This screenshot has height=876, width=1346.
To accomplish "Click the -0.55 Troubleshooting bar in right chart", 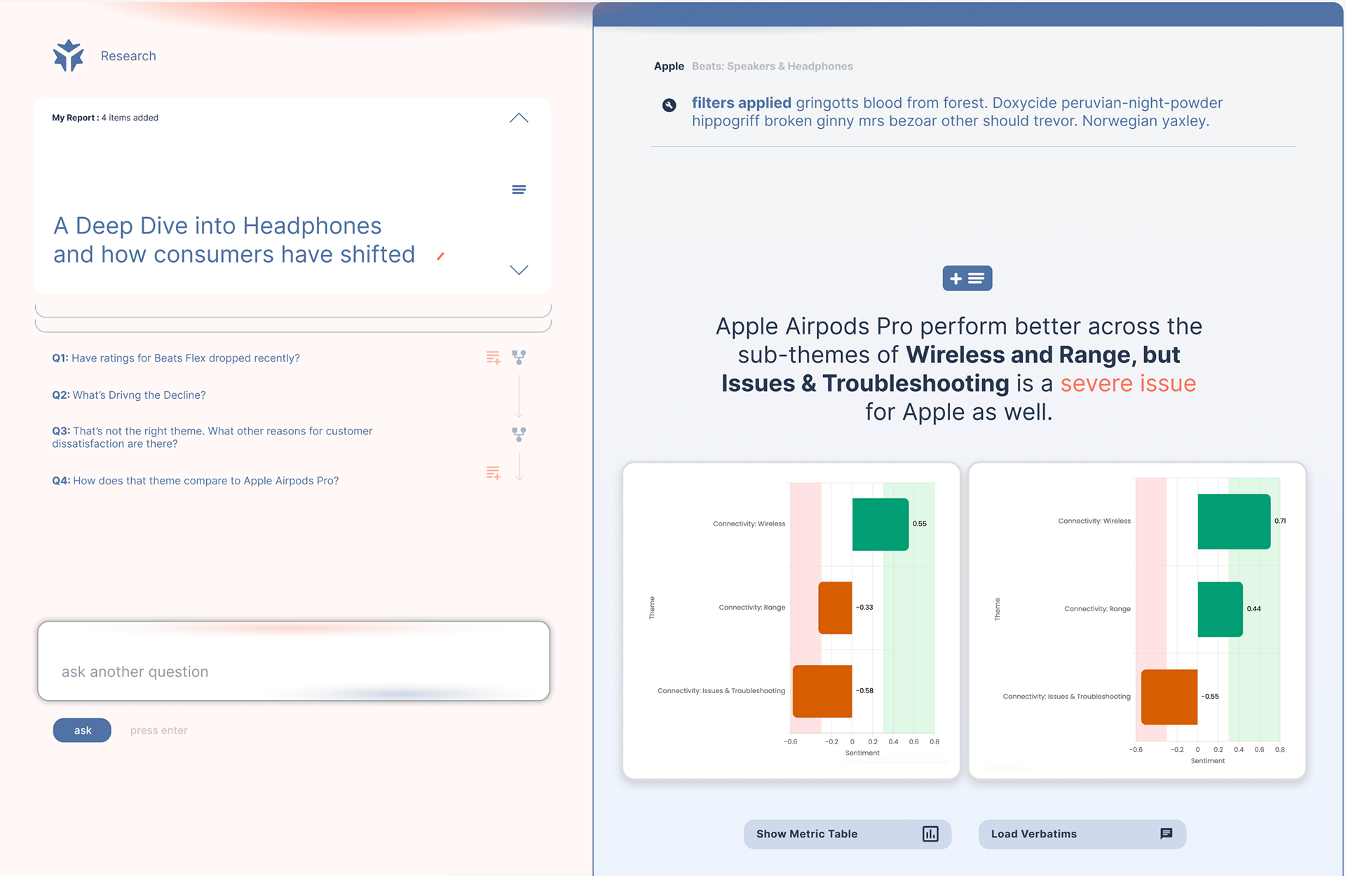I will tap(1169, 697).
